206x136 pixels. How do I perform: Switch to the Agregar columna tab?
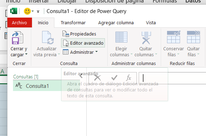click(x=116, y=22)
